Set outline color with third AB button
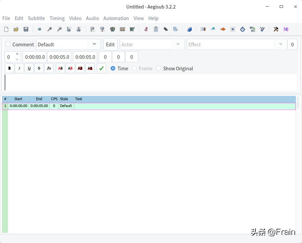The width and height of the screenshot is (302, 243). click(x=80, y=68)
